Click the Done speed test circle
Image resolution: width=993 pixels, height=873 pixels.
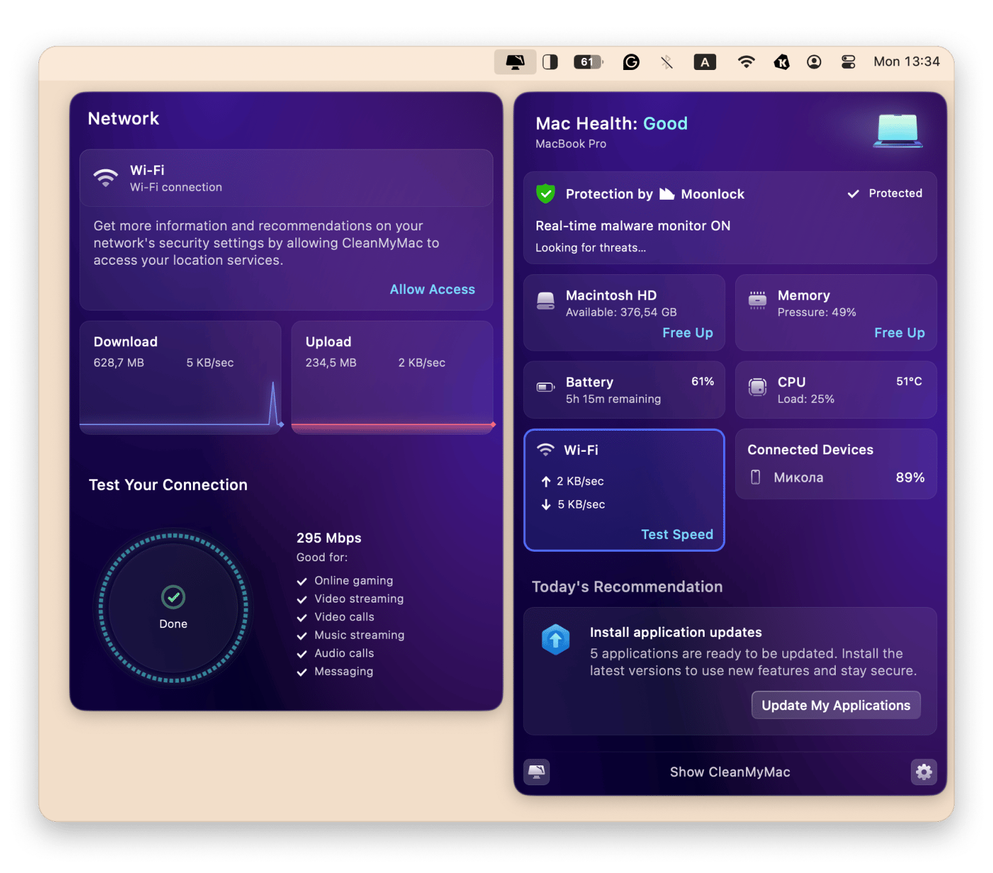(173, 608)
